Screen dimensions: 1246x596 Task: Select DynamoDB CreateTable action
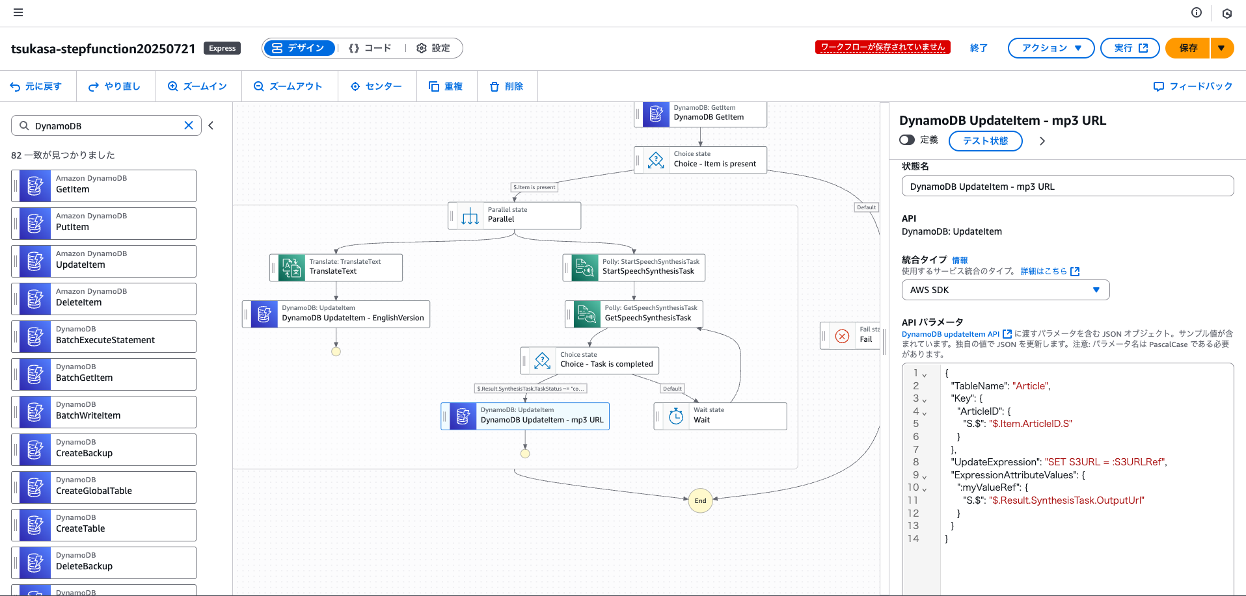pyautogui.click(x=104, y=525)
